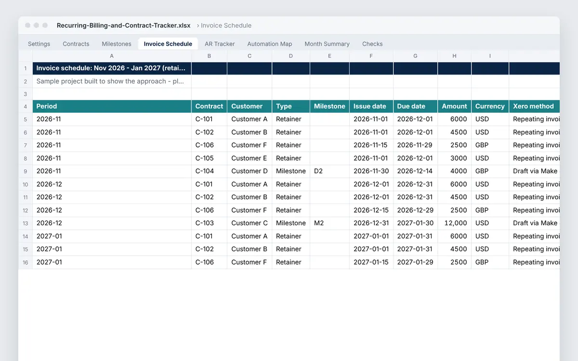The width and height of the screenshot is (578, 361).
Task: Click the Customer D cell
Action: (250, 171)
